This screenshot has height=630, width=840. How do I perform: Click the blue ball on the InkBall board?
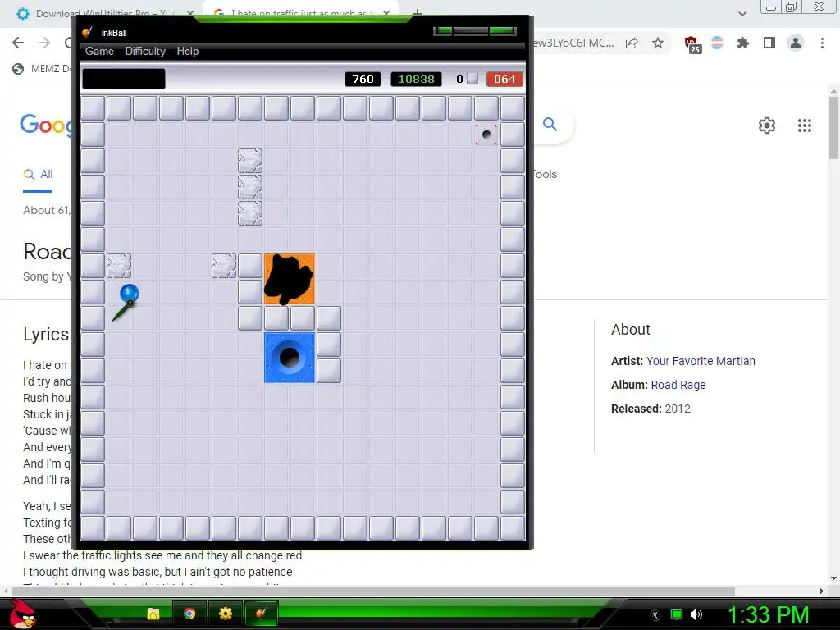(129, 294)
